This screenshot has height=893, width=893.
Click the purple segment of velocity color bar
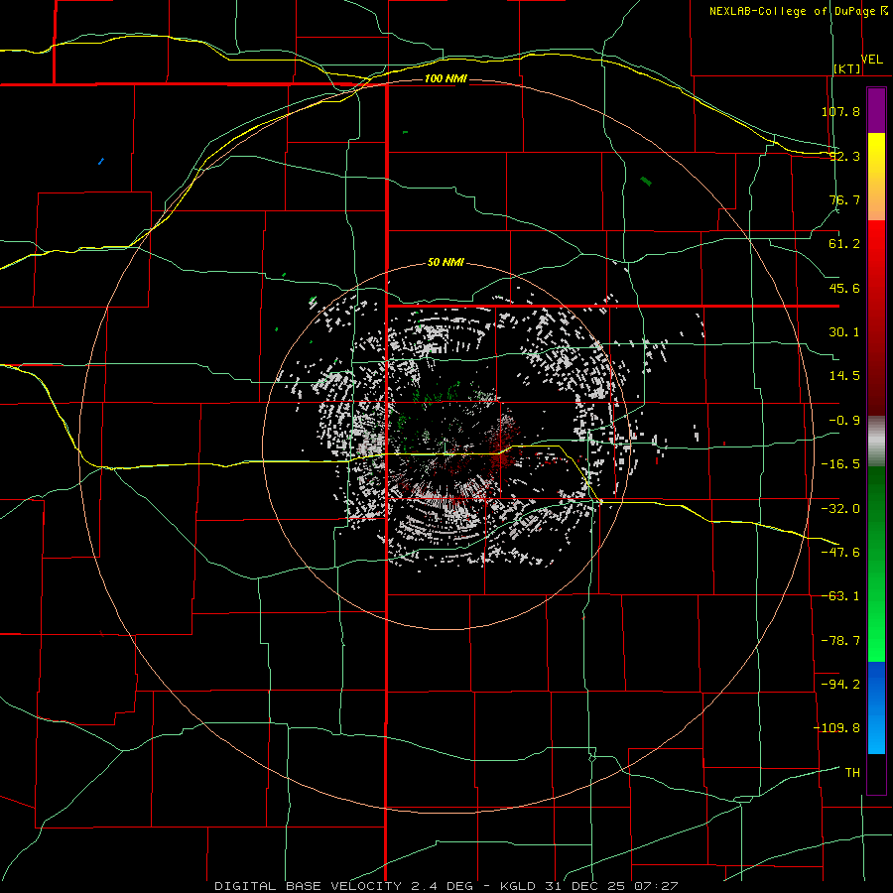click(876, 110)
